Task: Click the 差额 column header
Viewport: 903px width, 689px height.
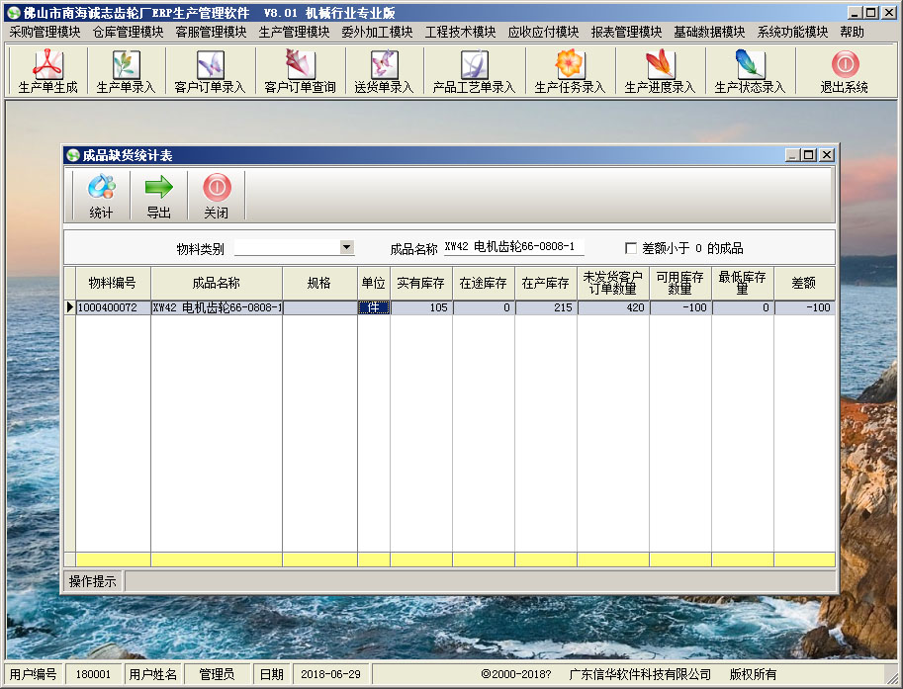Action: (x=803, y=283)
